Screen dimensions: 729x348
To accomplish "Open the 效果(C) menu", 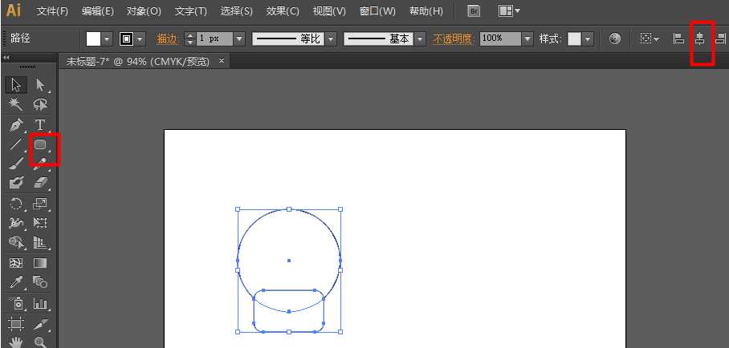I will pyautogui.click(x=283, y=11).
